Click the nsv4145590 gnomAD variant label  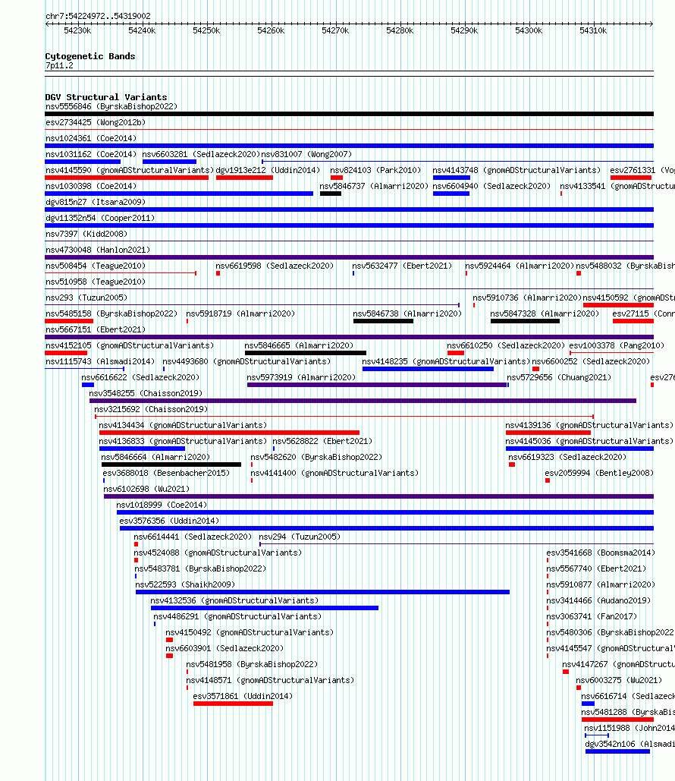click(x=130, y=170)
